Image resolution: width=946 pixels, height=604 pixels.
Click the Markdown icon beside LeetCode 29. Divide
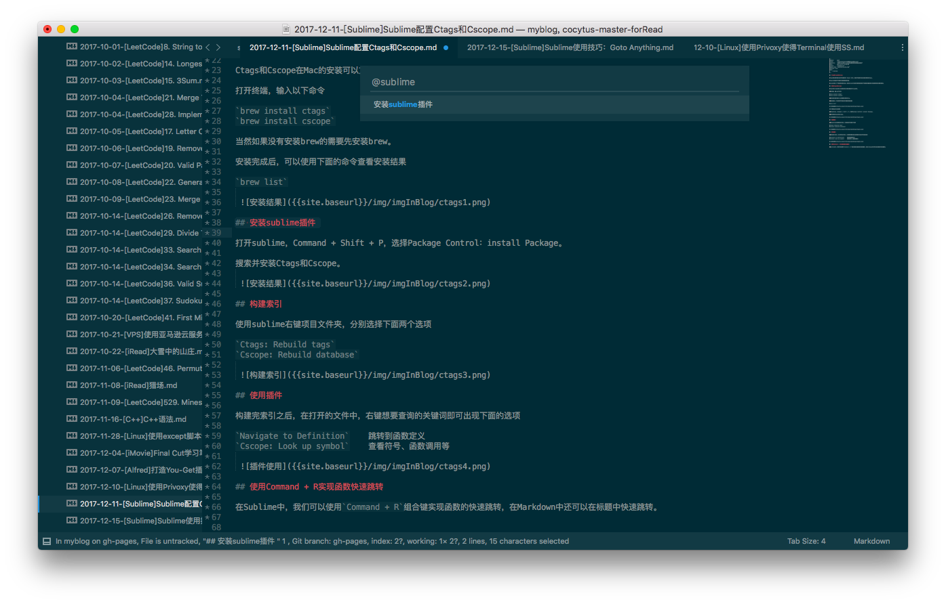coord(71,233)
